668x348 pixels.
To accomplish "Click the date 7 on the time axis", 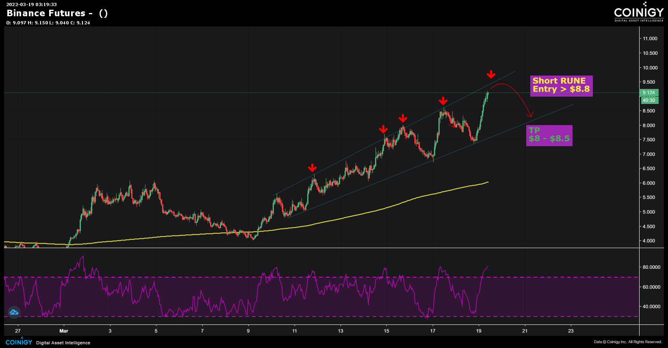I will pos(202,331).
